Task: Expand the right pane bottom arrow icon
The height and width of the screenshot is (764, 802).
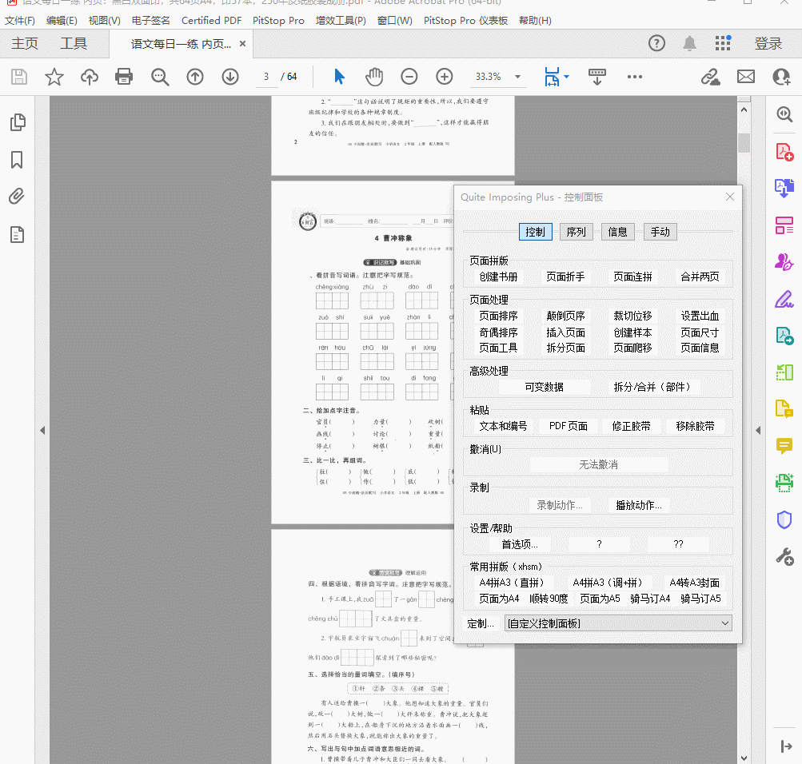Action: pyautogui.click(x=786, y=746)
